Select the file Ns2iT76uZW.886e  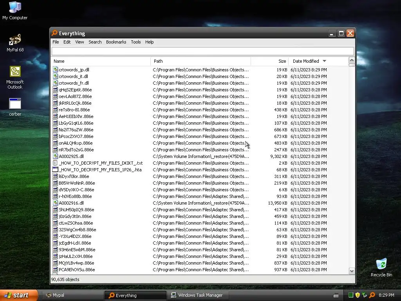point(76,129)
